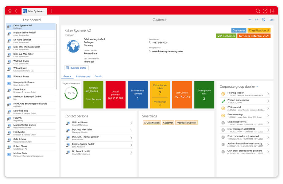Log out using the exit icon
The image size is (283, 184).
point(272,11)
